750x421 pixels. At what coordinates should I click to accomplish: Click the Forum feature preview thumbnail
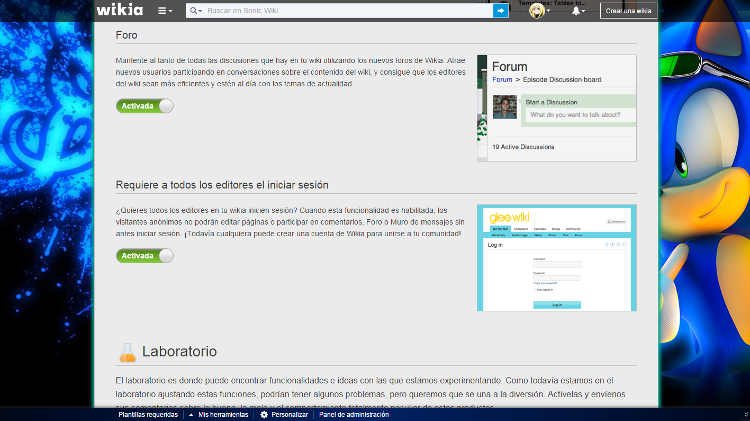coord(556,108)
